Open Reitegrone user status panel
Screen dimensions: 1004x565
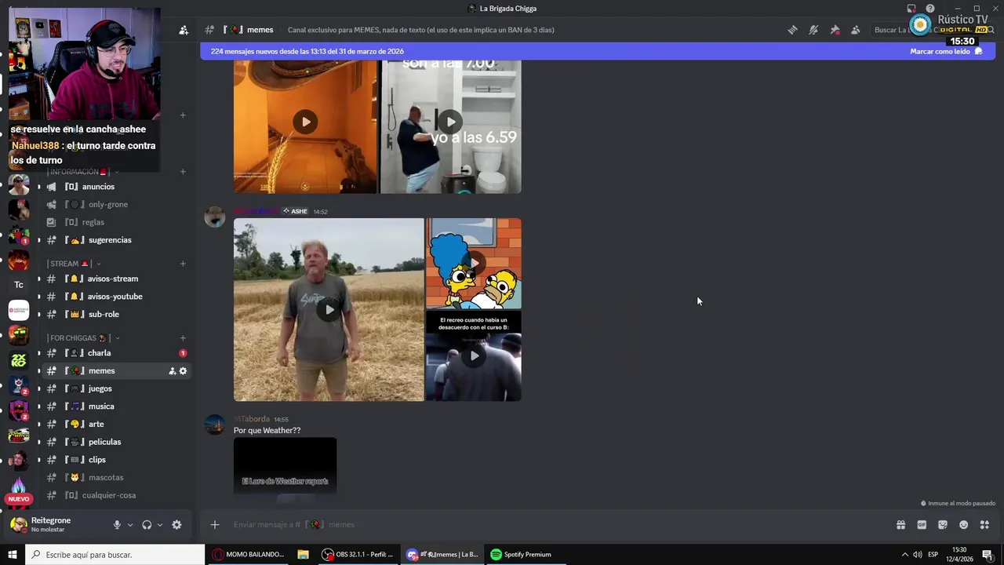click(51, 524)
